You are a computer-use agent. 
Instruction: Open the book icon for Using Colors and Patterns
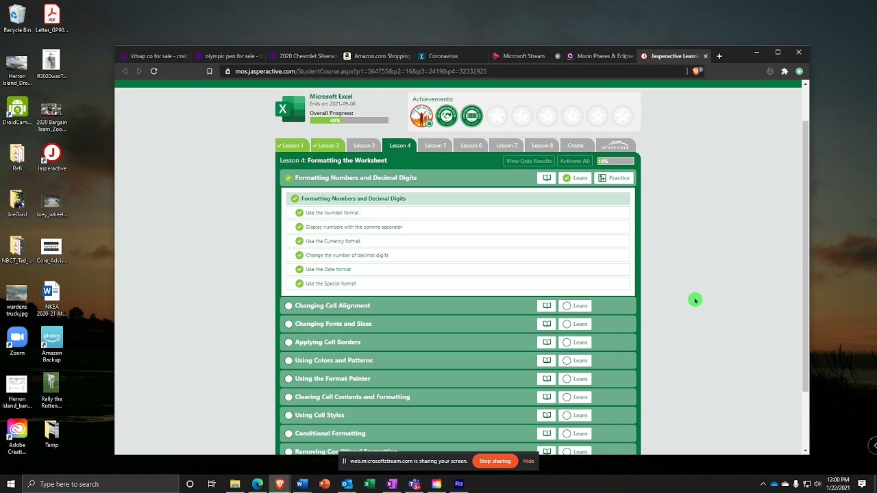pos(547,361)
